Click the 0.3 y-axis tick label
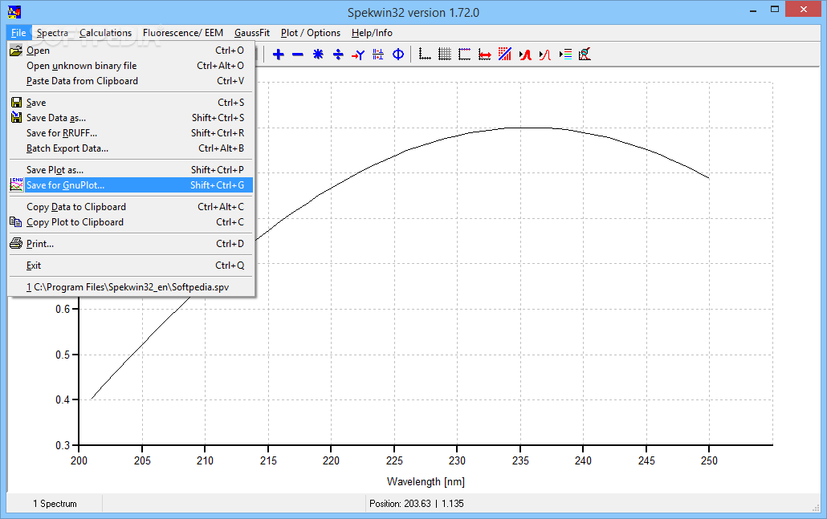The height and width of the screenshot is (519, 827). pos(63,445)
